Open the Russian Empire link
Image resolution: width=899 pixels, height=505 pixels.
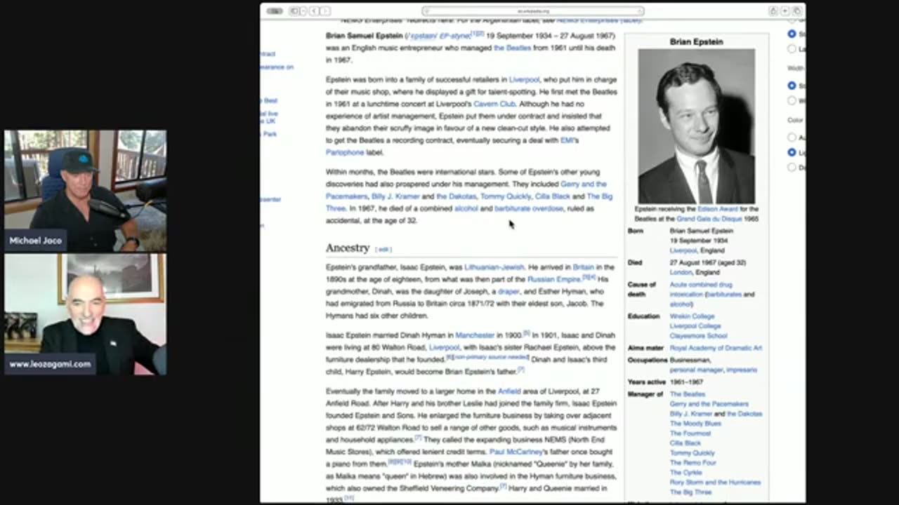[554, 279]
